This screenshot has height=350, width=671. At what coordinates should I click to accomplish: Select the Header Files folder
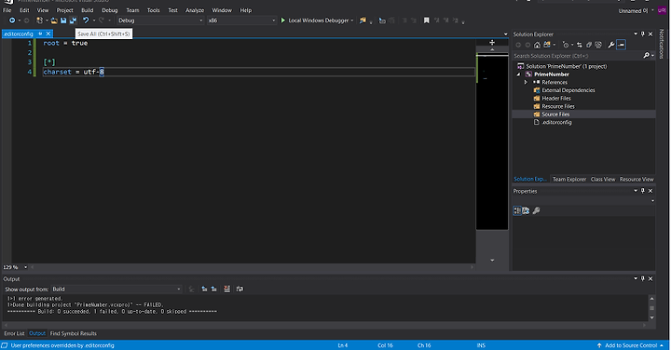[x=555, y=99]
